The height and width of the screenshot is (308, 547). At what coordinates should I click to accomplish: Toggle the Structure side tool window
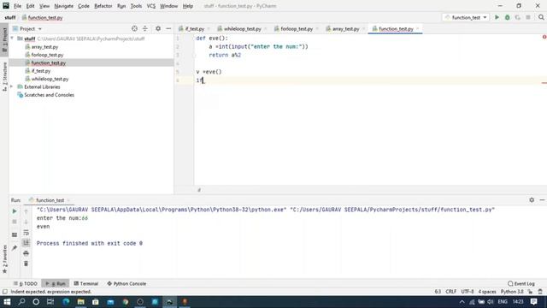[x=4, y=77]
